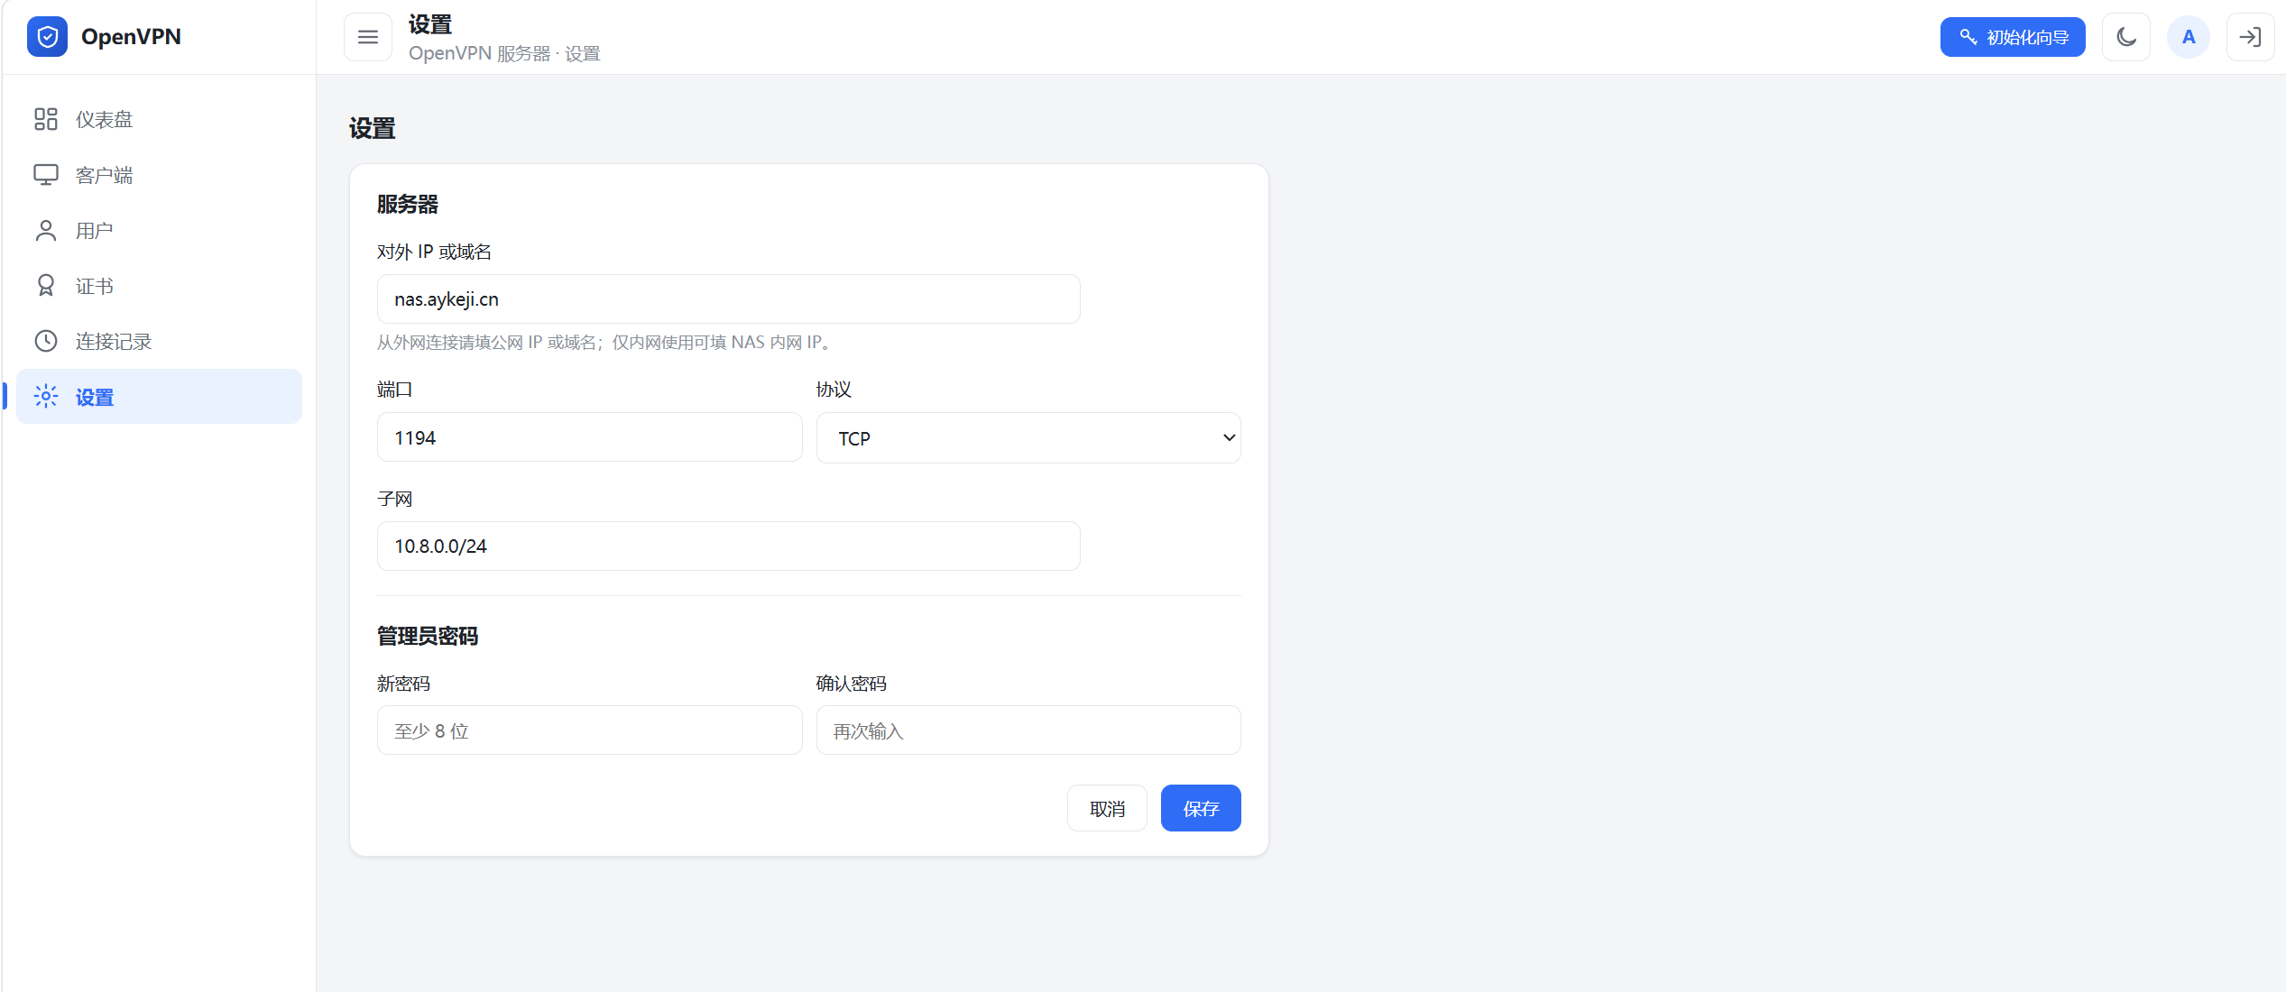The image size is (2286, 992).
Task: Launch the 初始化向导 setup wizard button
Action: tap(2013, 37)
